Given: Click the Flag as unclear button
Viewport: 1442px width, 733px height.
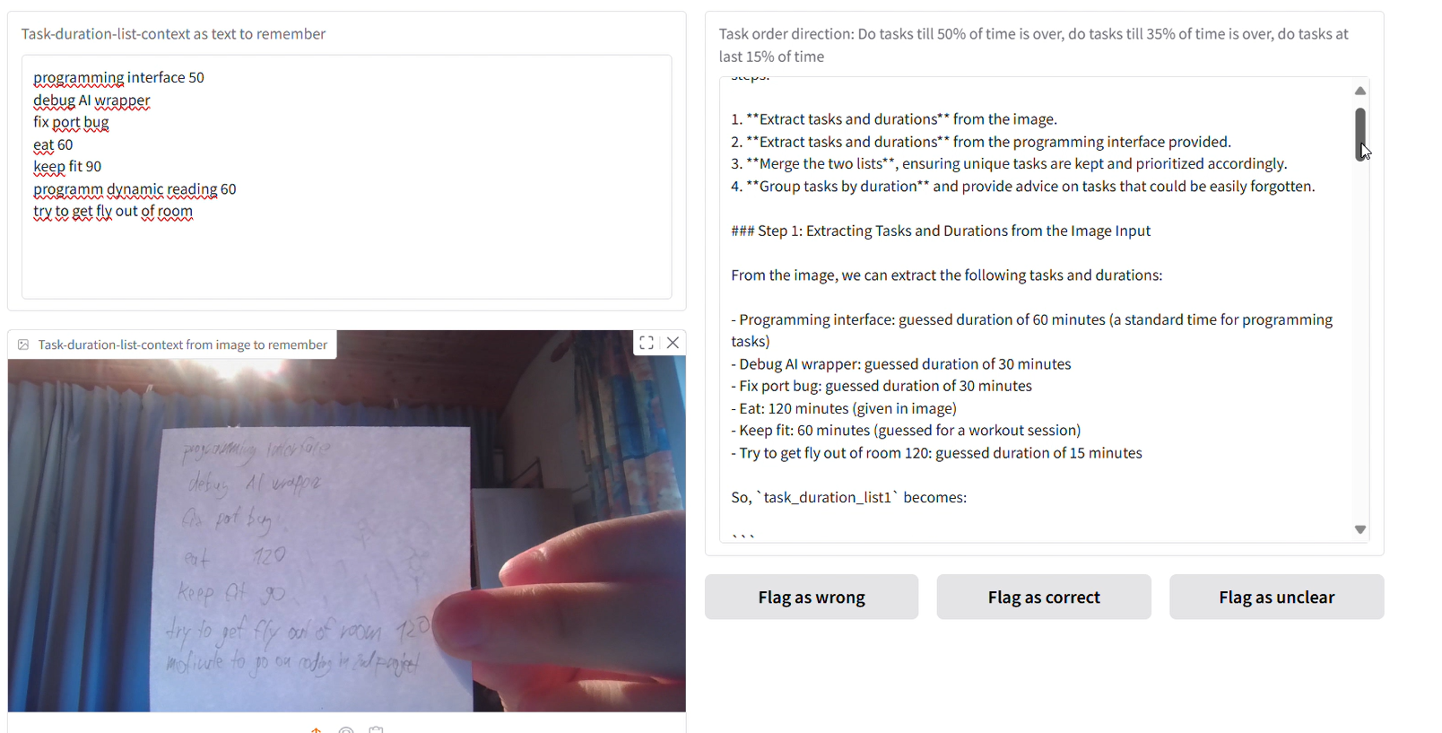Looking at the screenshot, I should click(x=1276, y=598).
